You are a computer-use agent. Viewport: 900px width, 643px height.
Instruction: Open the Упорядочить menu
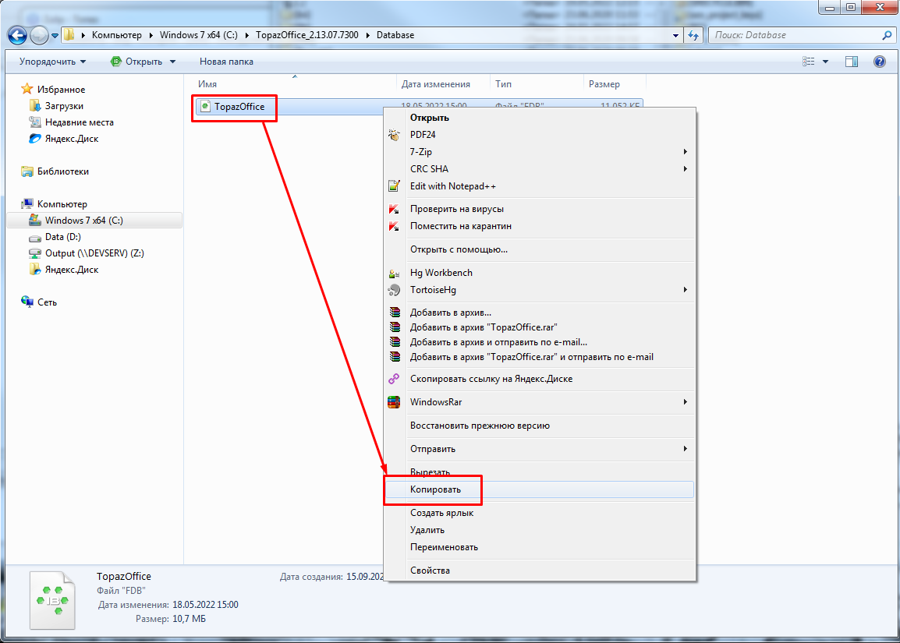click(52, 62)
